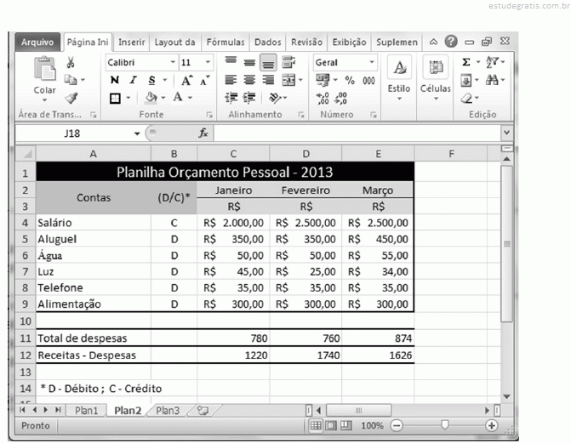
Task: Click the Estilo styles button
Action: (x=398, y=77)
